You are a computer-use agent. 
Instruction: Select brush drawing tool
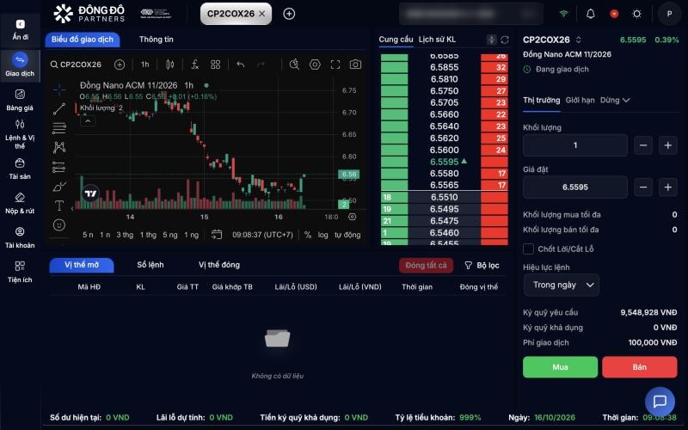coord(59,187)
